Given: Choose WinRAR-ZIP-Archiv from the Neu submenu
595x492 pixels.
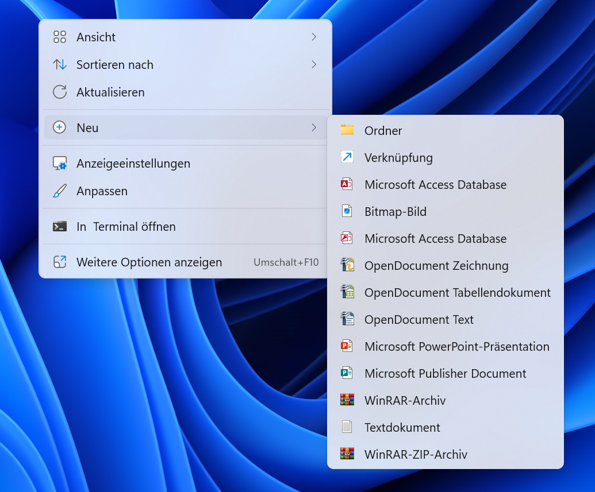Looking at the screenshot, I should [446, 454].
